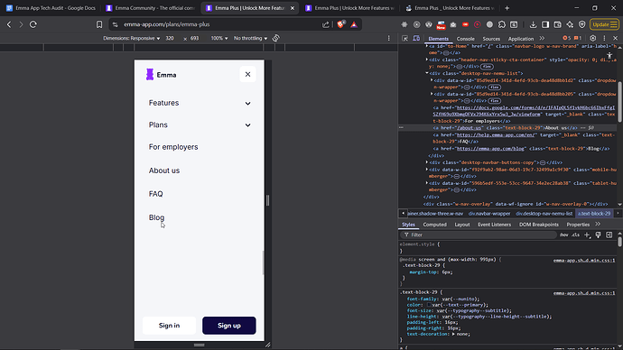Open Brave Shields lion icon
The height and width of the screenshot is (350, 623).
(x=340, y=24)
